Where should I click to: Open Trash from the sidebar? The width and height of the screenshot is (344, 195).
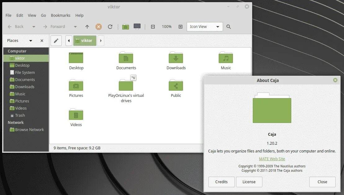(26, 115)
